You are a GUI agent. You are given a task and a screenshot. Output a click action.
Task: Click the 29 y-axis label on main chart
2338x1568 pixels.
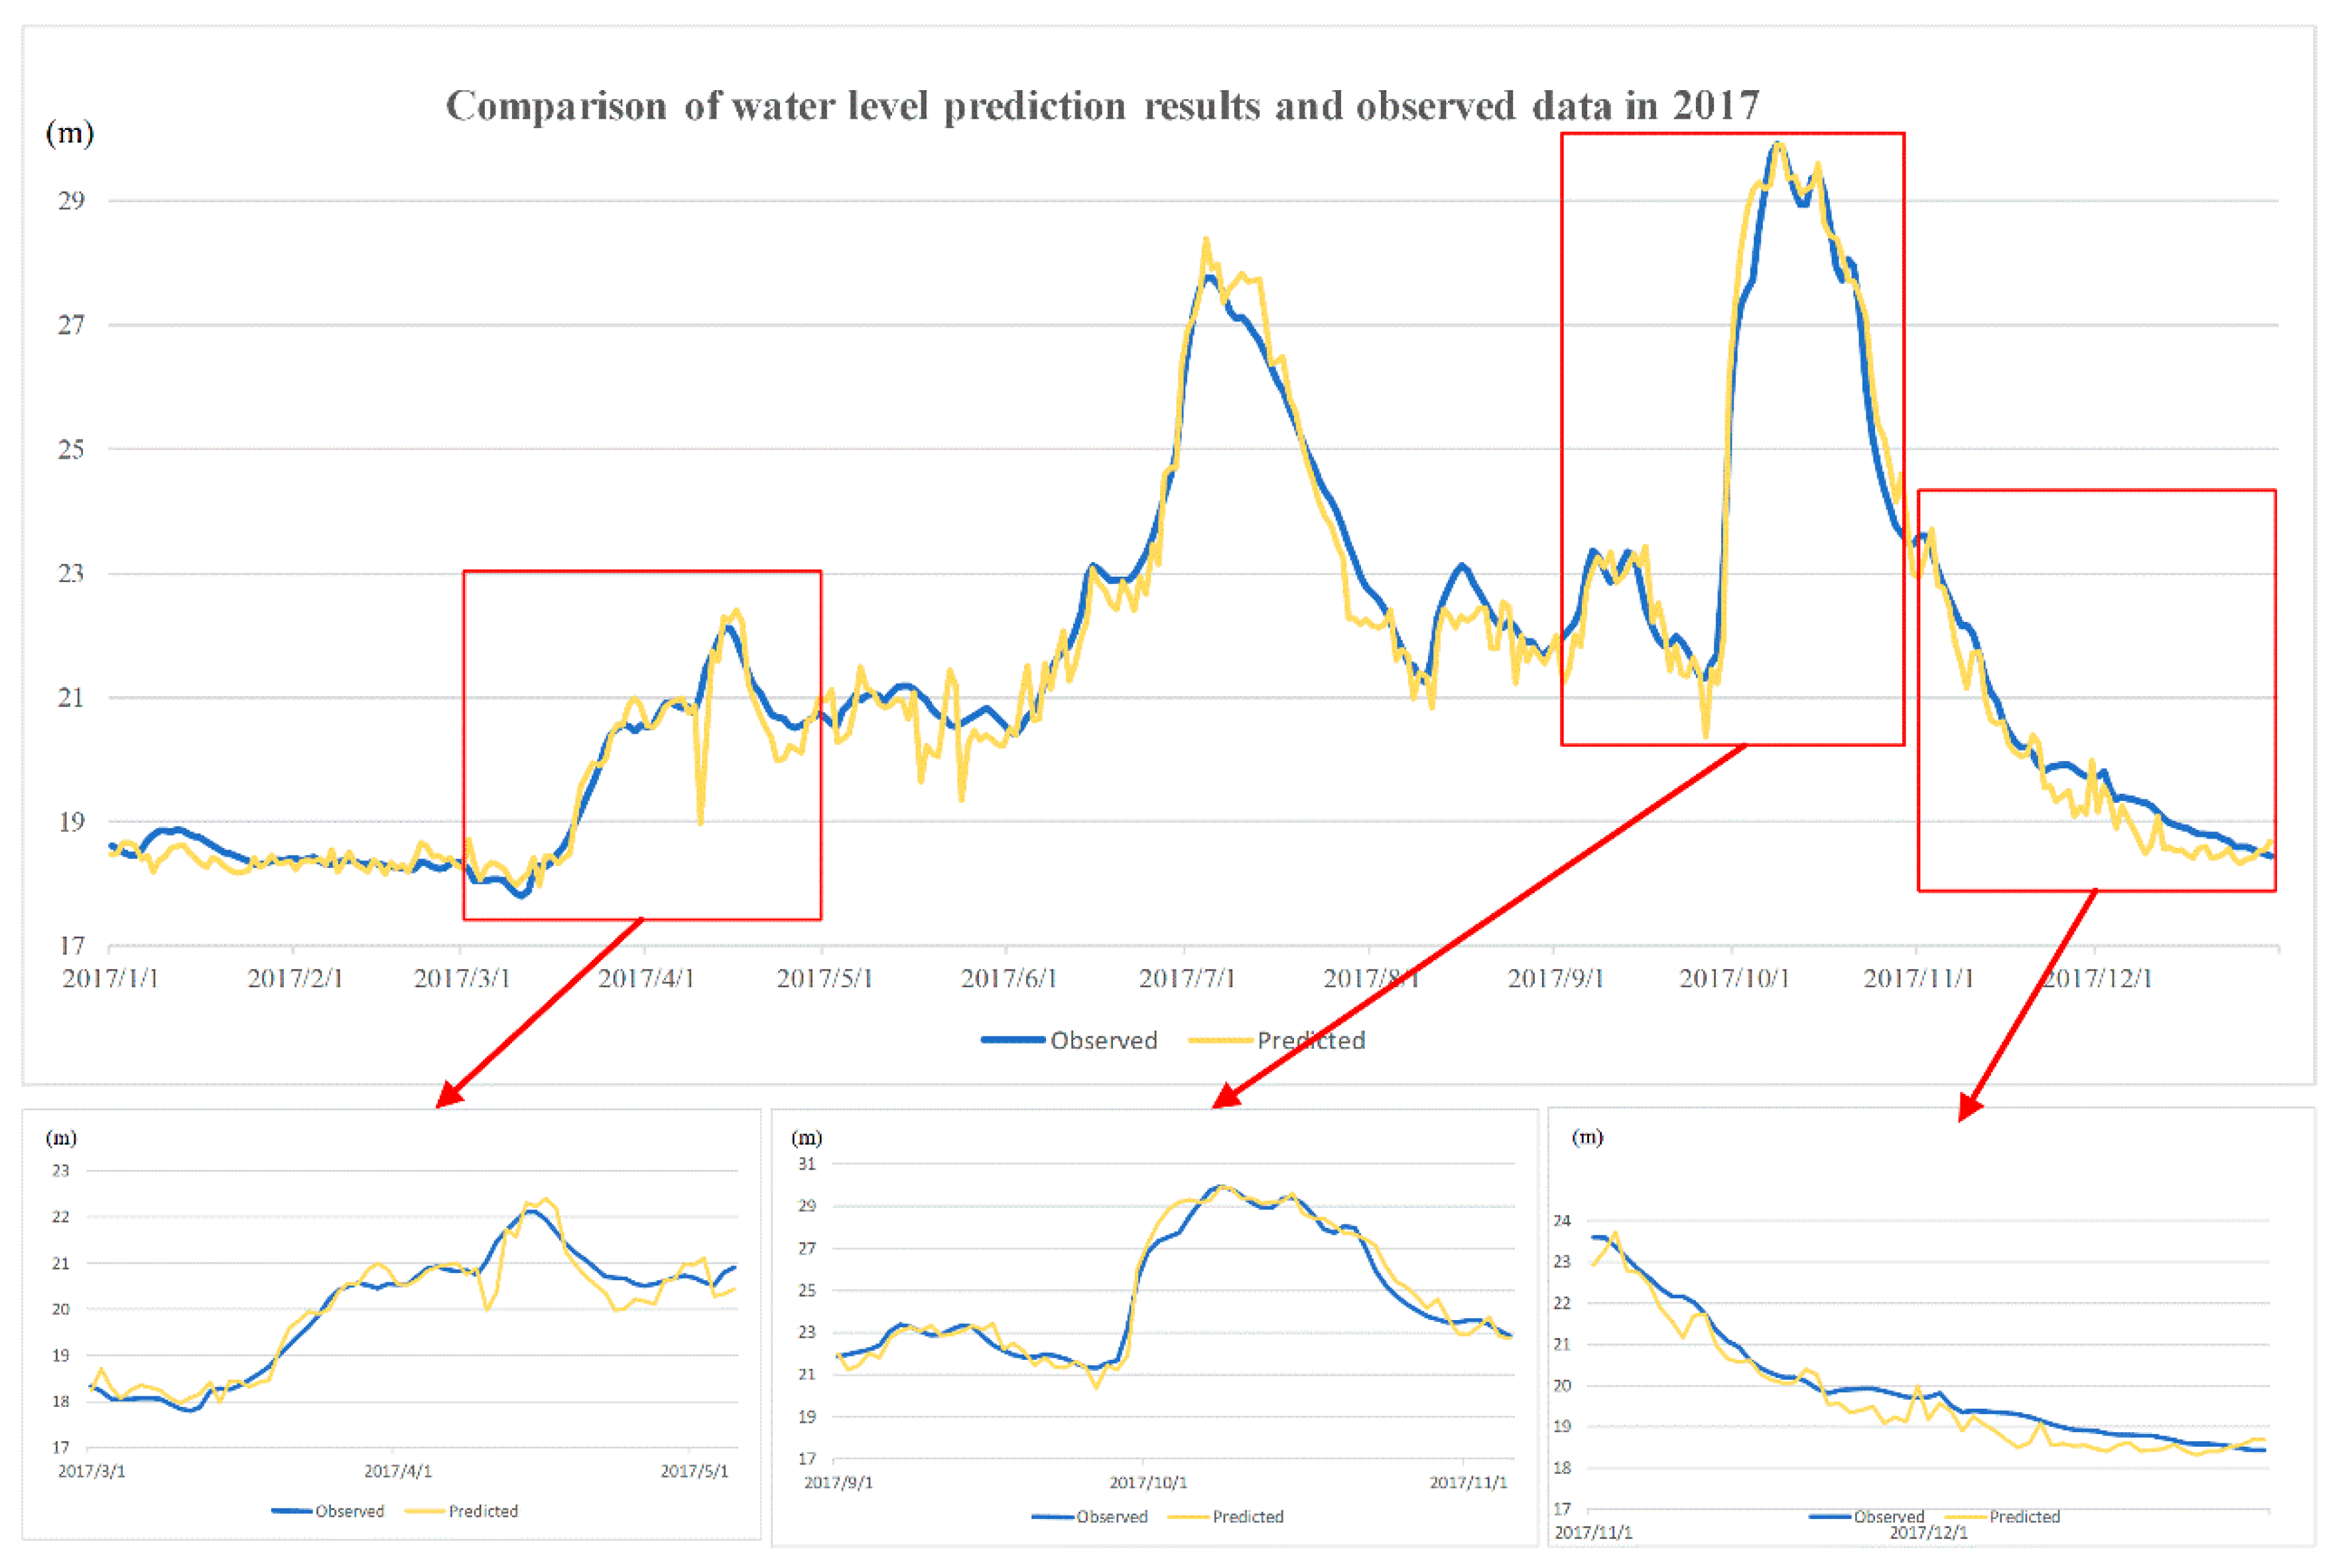pyautogui.click(x=71, y=201)
